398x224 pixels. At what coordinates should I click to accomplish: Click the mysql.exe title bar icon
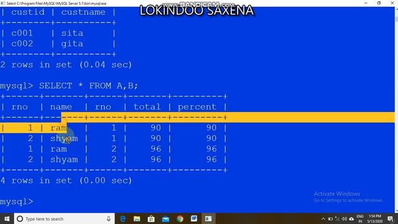[2, 3]
